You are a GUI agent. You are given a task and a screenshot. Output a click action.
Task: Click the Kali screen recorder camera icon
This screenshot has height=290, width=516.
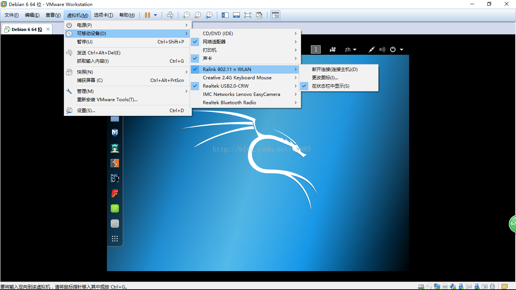click(333, 49)
